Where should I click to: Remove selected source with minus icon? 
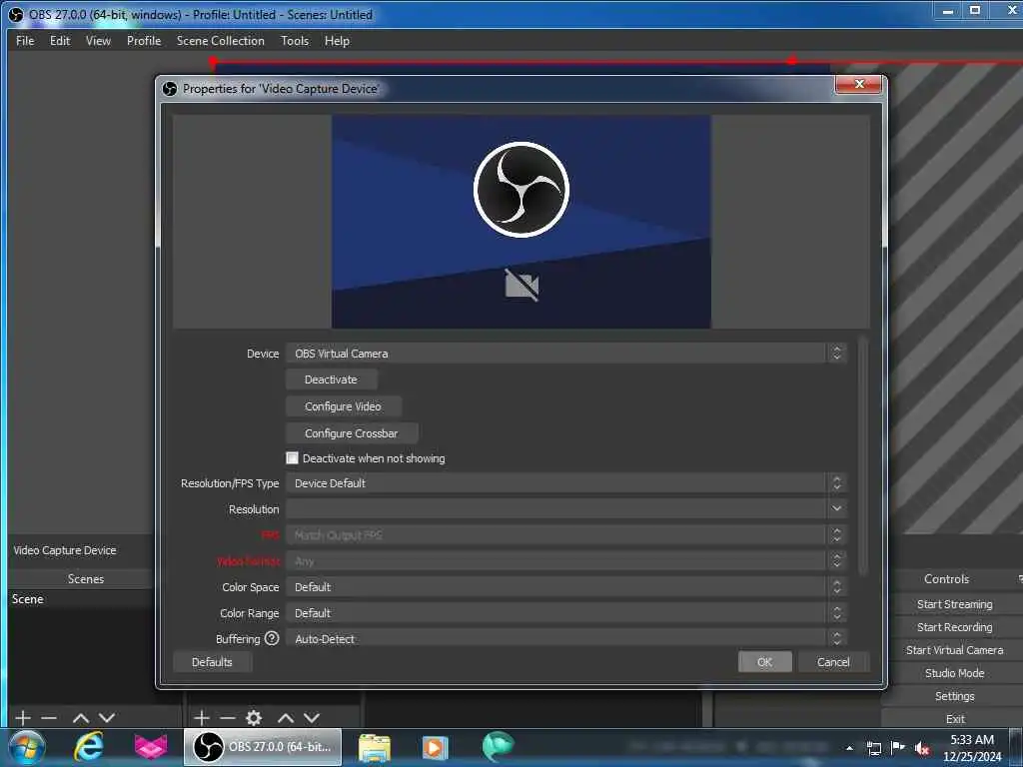[x=228, y=718]
